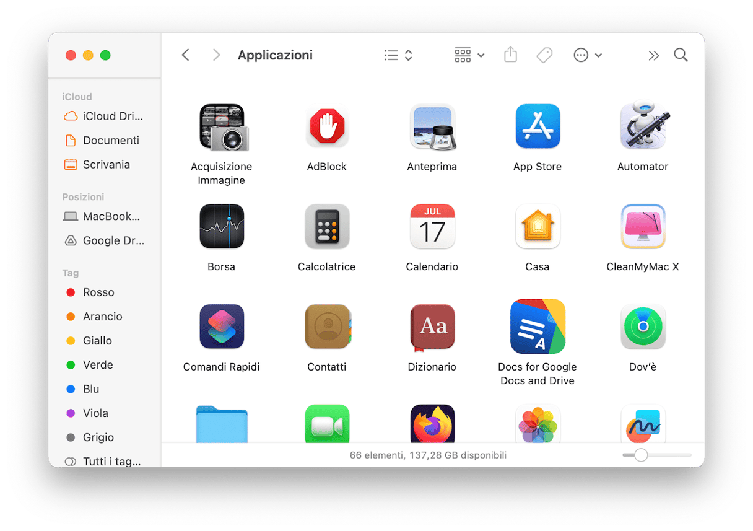Select the Calendario app icon
The width and height of the screenshot is (753, 531).
click(432, 227)
